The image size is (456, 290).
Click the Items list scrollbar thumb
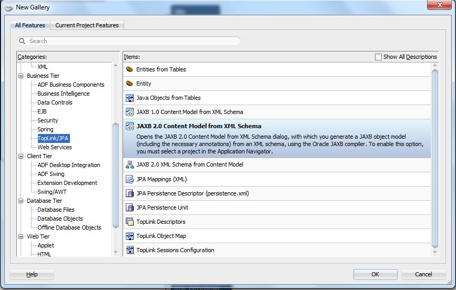click(435, 159)
